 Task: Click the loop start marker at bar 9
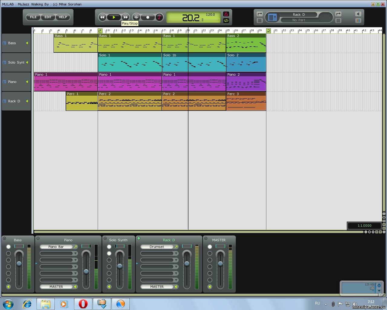coord(100,31)
